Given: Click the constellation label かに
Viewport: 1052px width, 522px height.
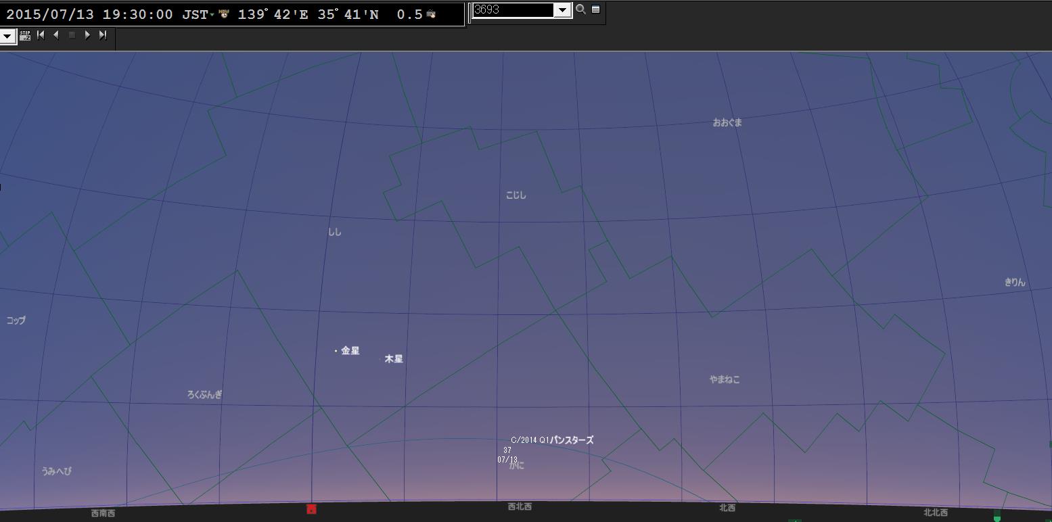Looking at the screenshot, I should click(516, 465).
